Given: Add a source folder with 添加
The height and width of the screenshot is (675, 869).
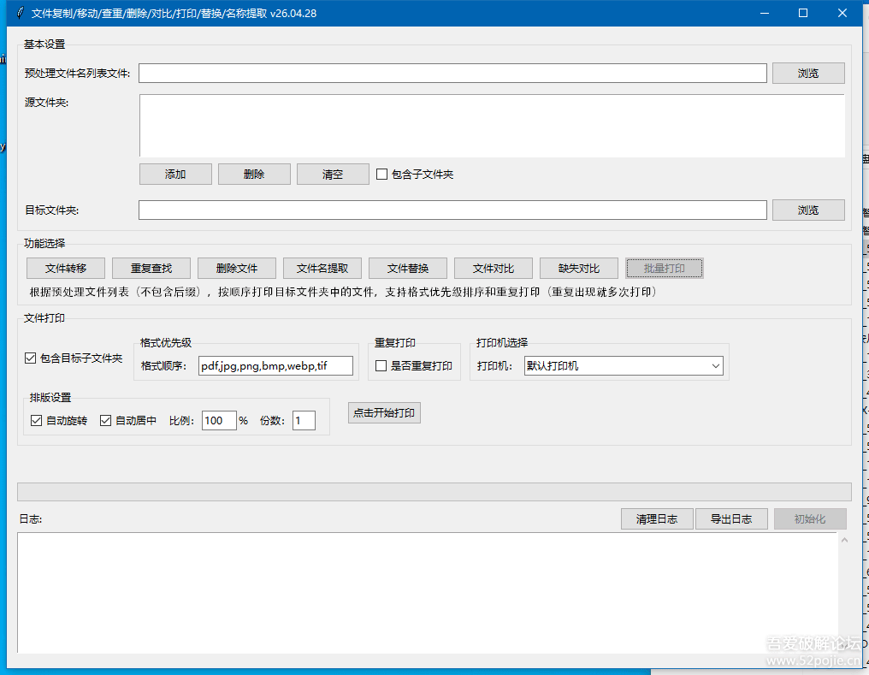Looking at the screenshot, I should [x=175, y=174].
